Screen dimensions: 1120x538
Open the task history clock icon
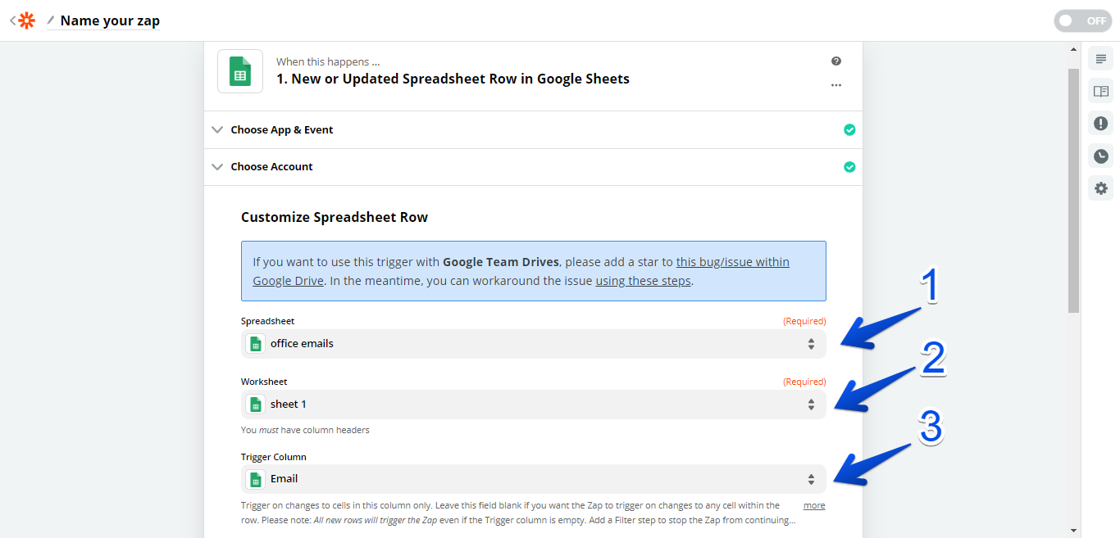[x=1100, y=156]
